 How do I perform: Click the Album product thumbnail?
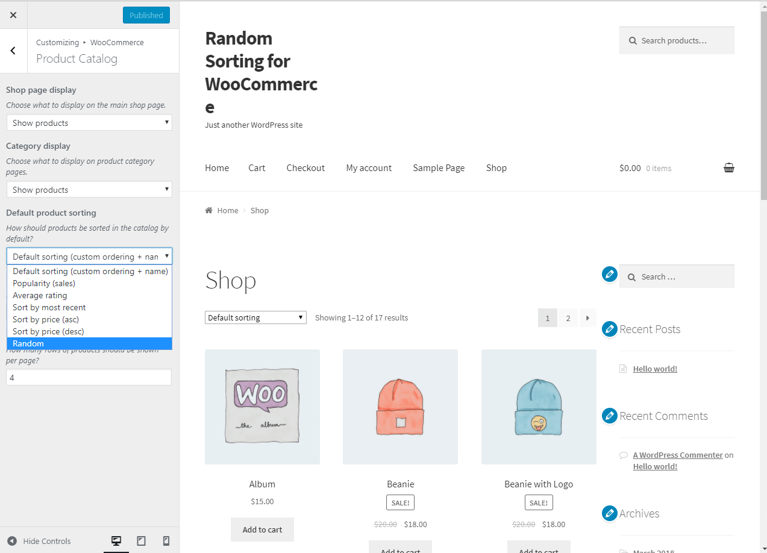click(x=262, y=407)
